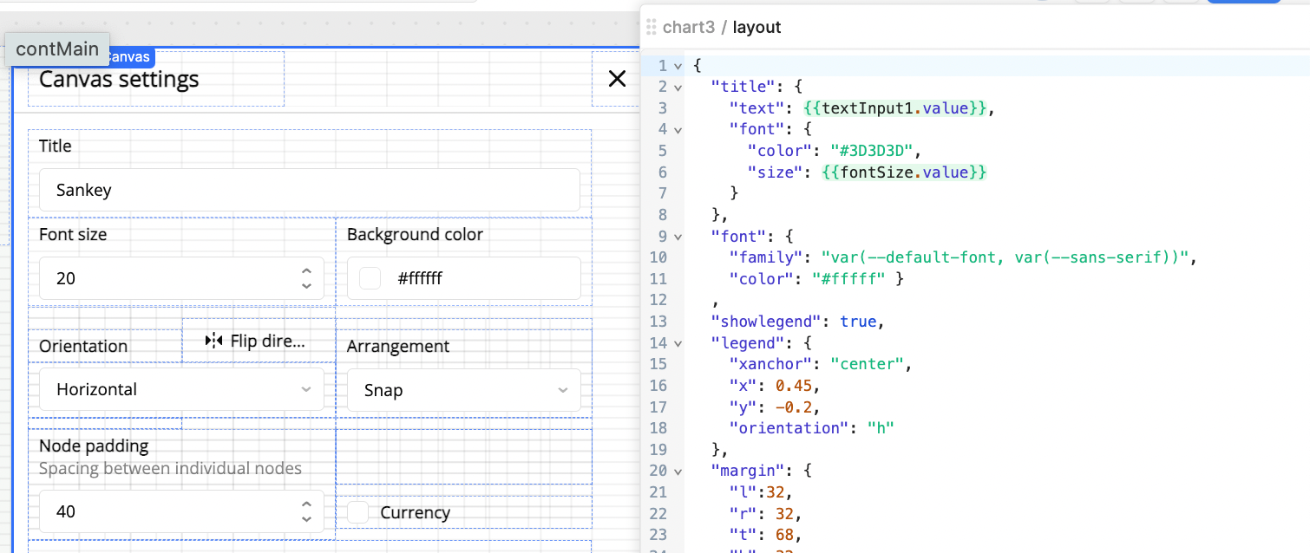Click the "#3D3D3D" color value

[x=871, y=151]
